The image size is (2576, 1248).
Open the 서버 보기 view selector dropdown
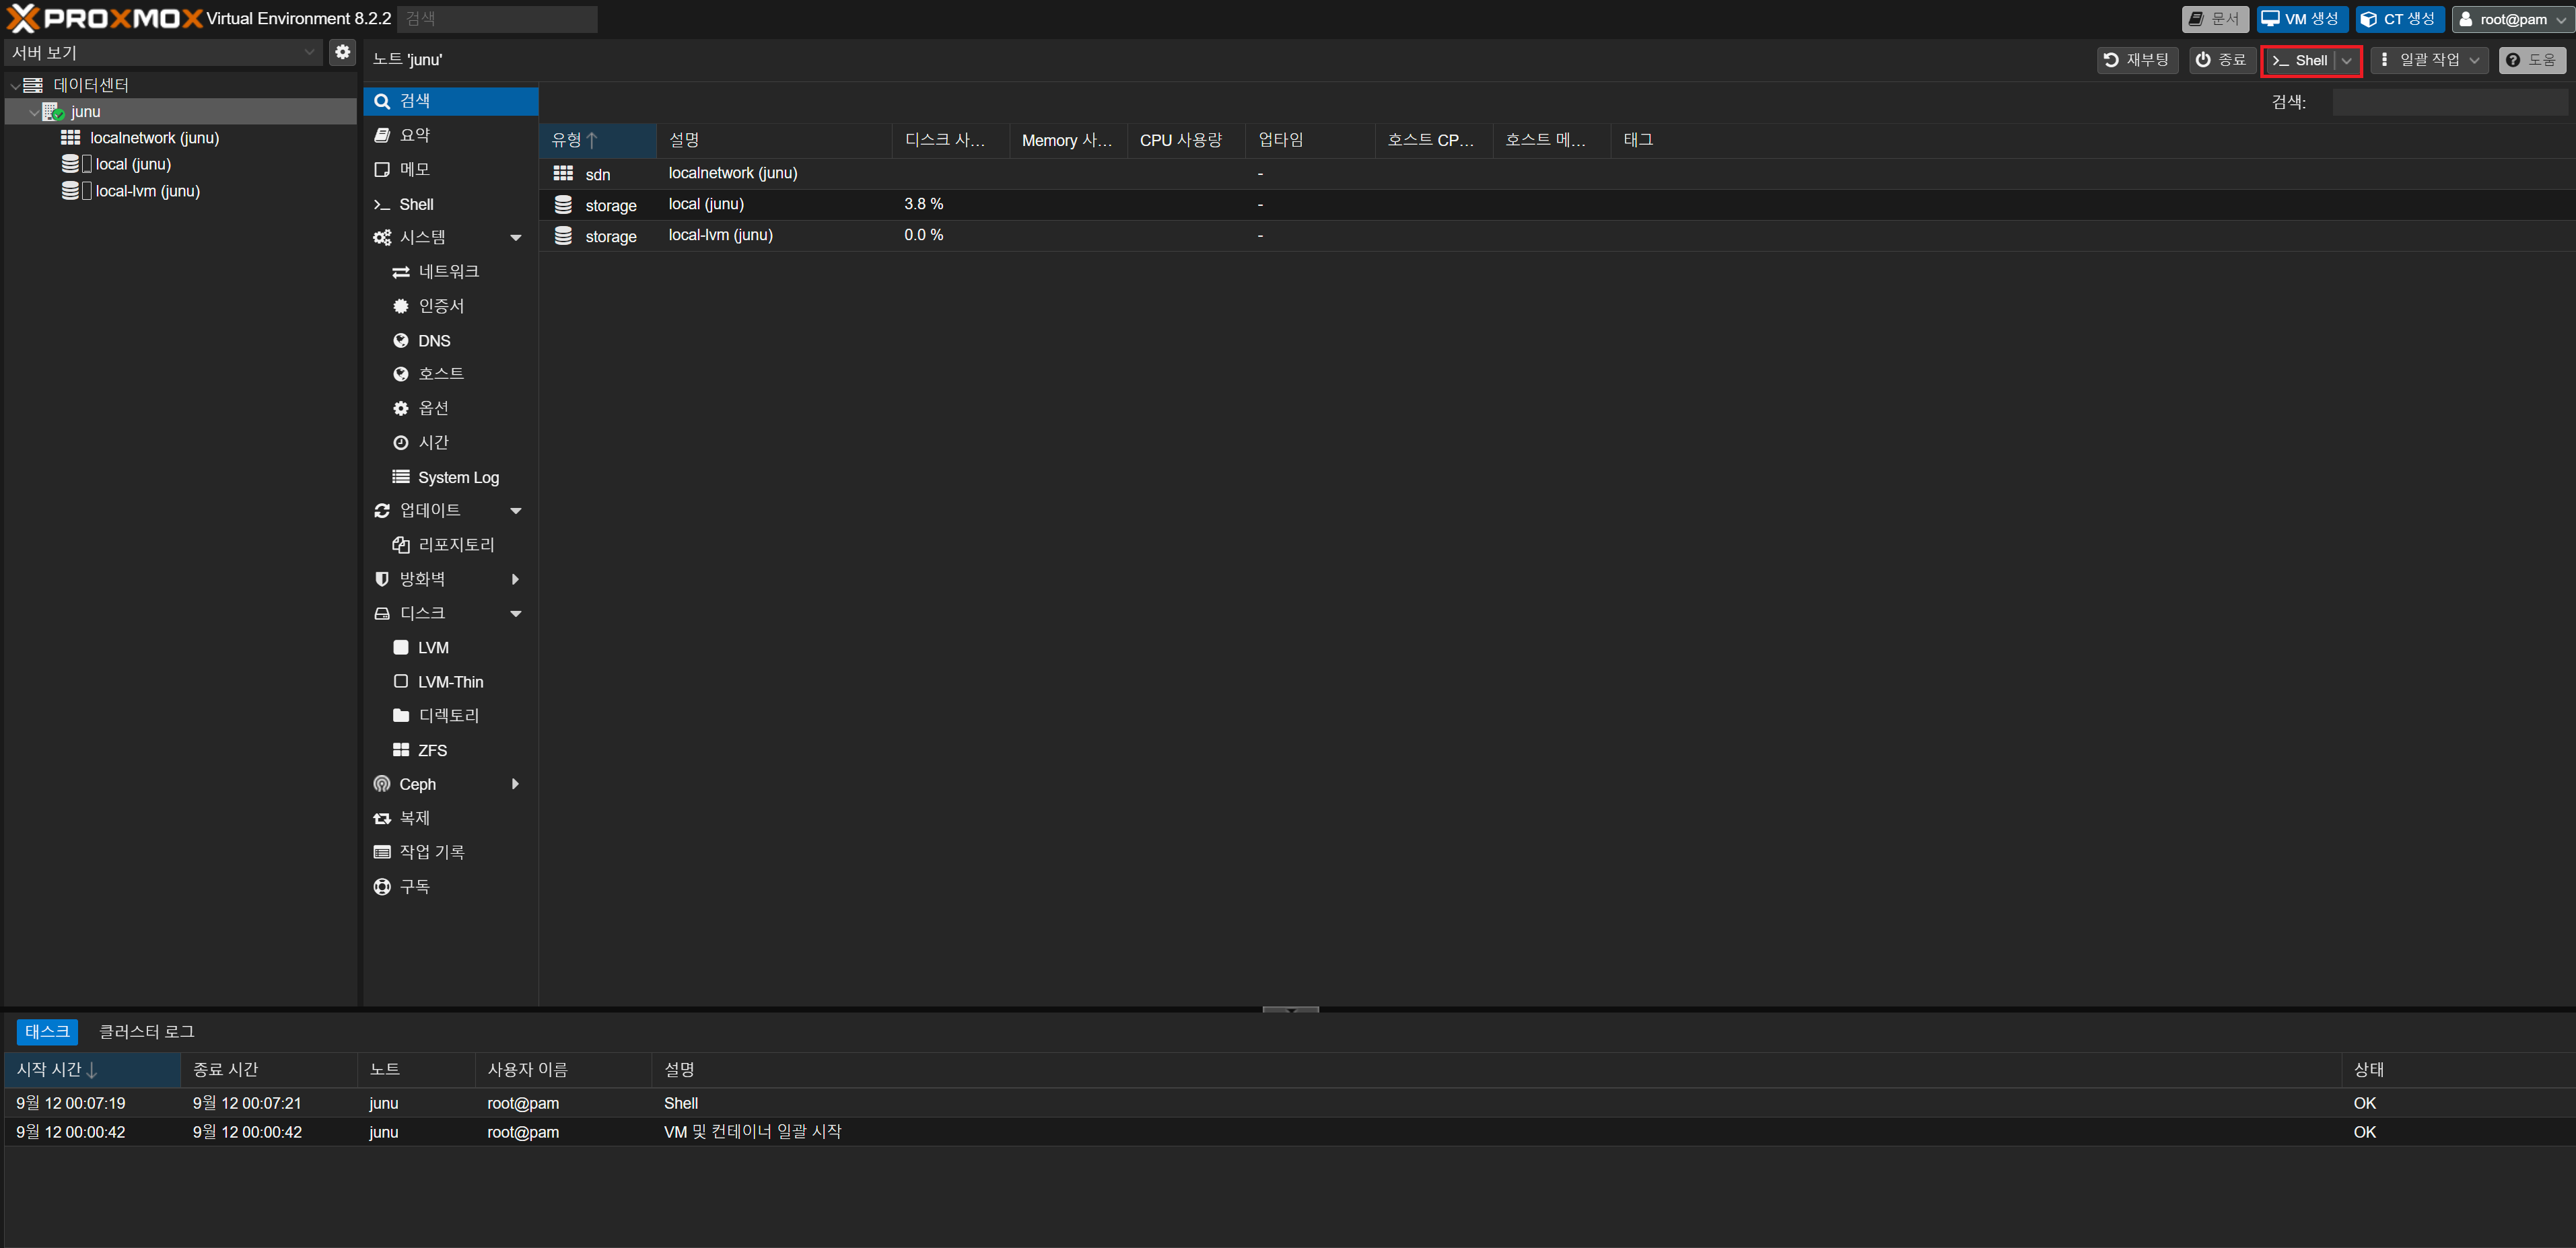(309, 52)
